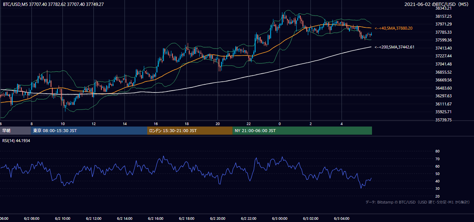Click RSI level 30 on axis
Image resolution: width=474 pixels, height=222 pixels.
(x=437, y=189)
